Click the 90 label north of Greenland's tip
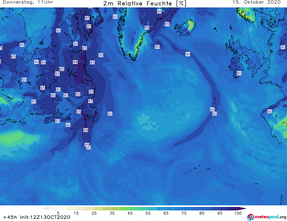Screen dimensions: 287x221 [115, 17]
